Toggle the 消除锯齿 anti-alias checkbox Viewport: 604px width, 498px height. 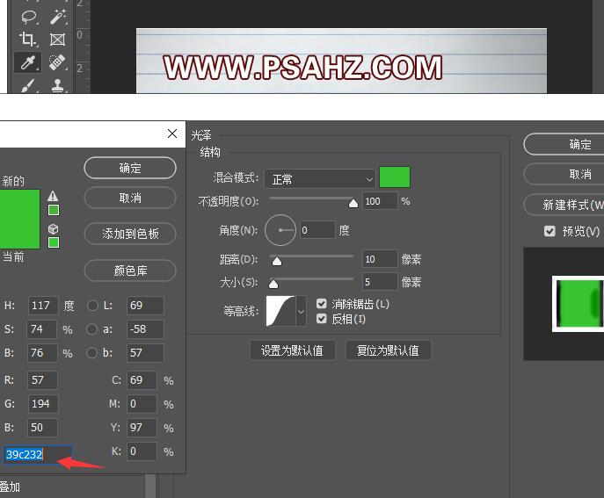coord(322,304)
